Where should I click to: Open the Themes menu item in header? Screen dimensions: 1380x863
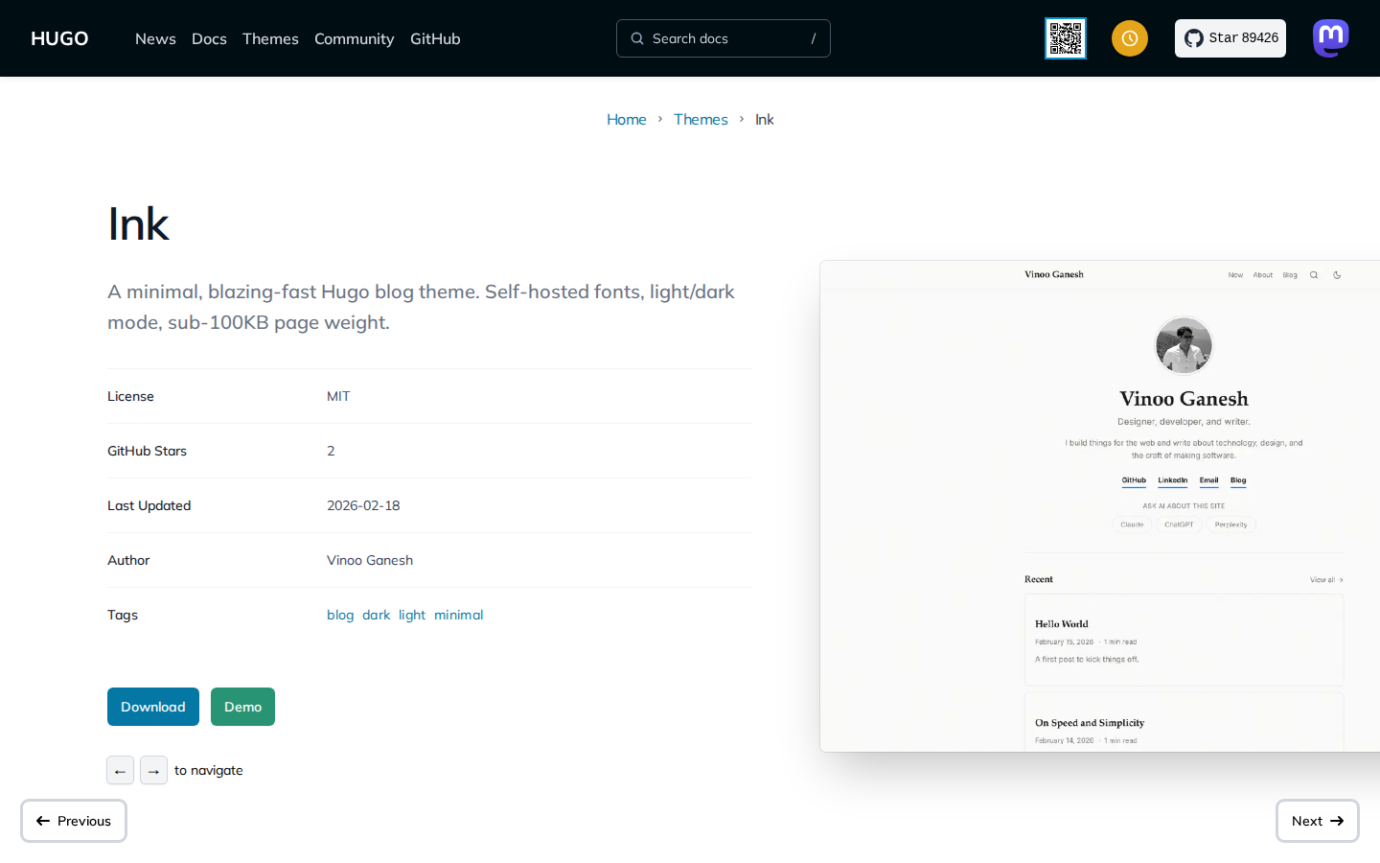270,38
